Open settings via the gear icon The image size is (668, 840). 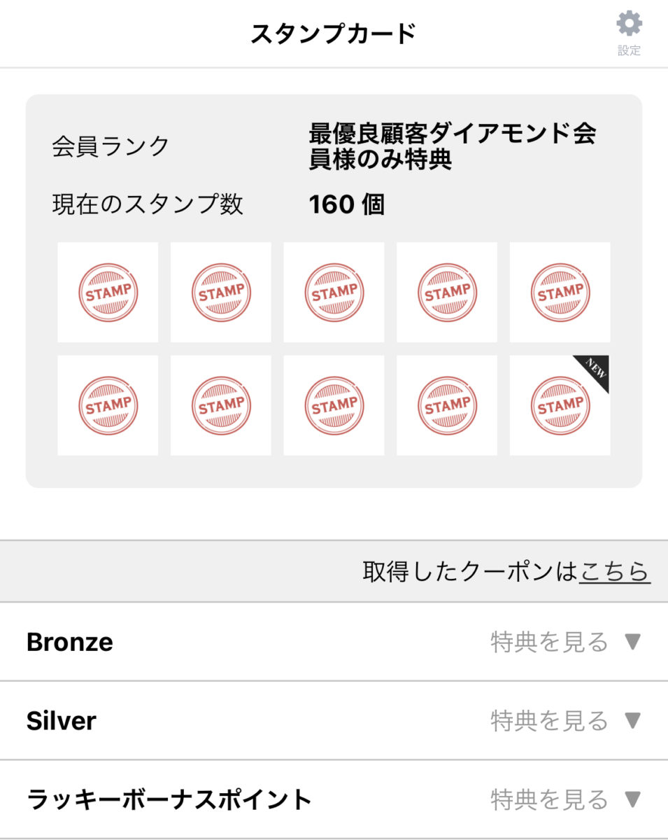pyautogui.click(x=629, y=32)
